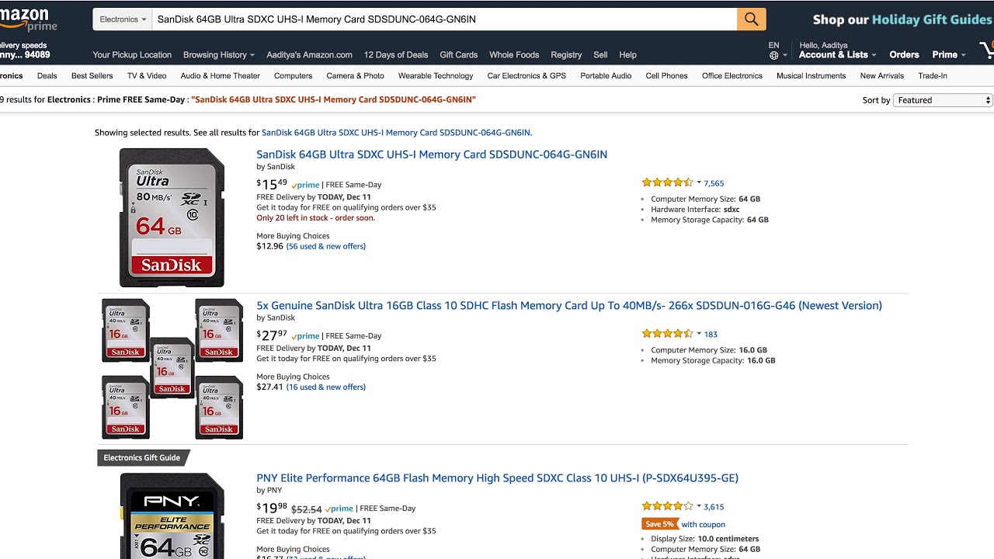Open Help link in header
The width and height of the screenshot is (994, 559).
click(x=627, y=55)
